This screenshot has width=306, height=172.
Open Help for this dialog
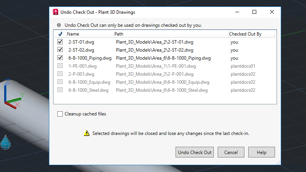click(x=262, y=152)
